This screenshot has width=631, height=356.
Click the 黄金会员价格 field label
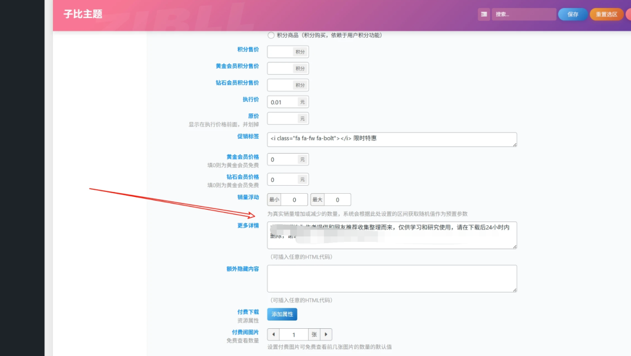tap(243, 157)
